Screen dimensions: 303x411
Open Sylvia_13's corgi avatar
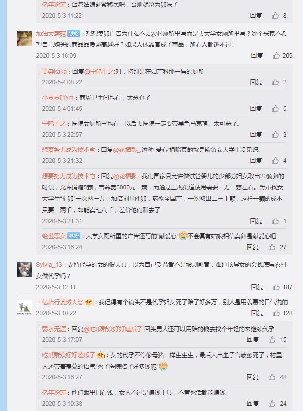(x=24, y=270)
